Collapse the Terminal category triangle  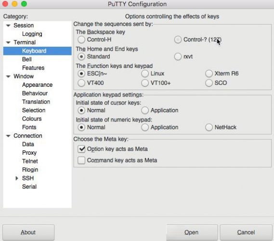coord(8,42)
